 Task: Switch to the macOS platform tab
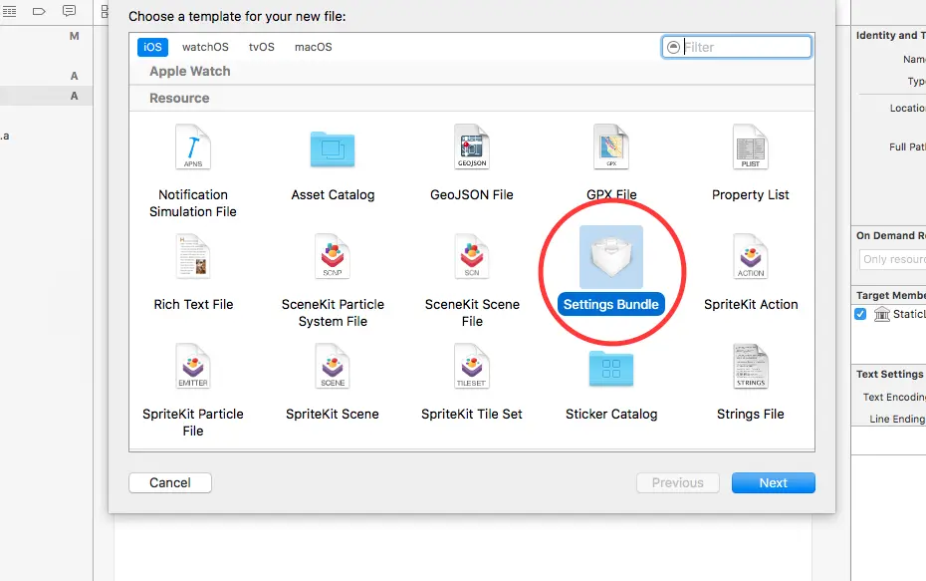point(314,47)
